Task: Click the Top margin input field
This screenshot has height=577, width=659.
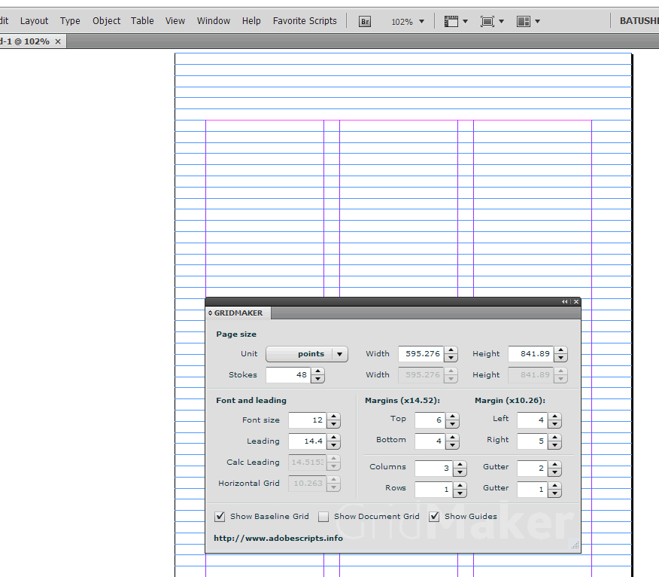Action: pos(430,420)
